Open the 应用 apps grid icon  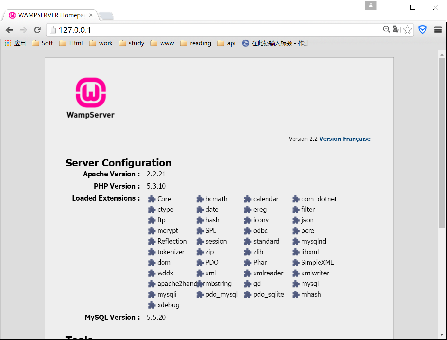tap(8, 43)
